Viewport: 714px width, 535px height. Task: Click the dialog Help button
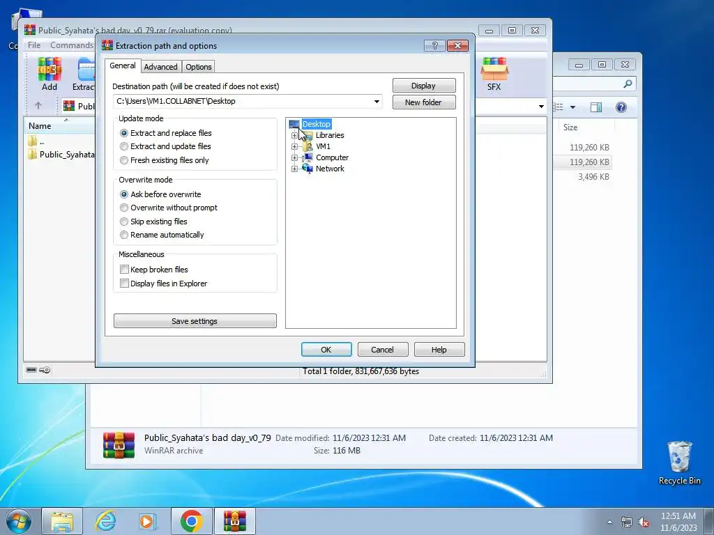439,350
